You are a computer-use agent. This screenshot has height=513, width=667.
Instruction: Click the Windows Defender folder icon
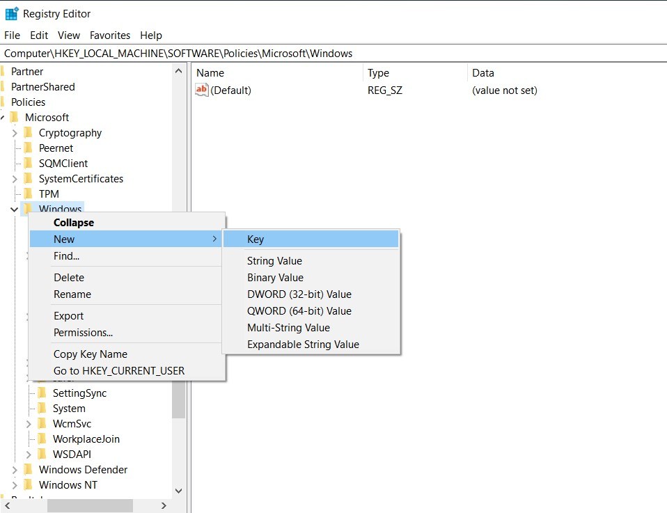28,470
